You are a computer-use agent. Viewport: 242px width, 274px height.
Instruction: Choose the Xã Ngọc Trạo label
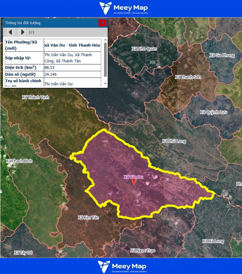[x=143, y=250]
